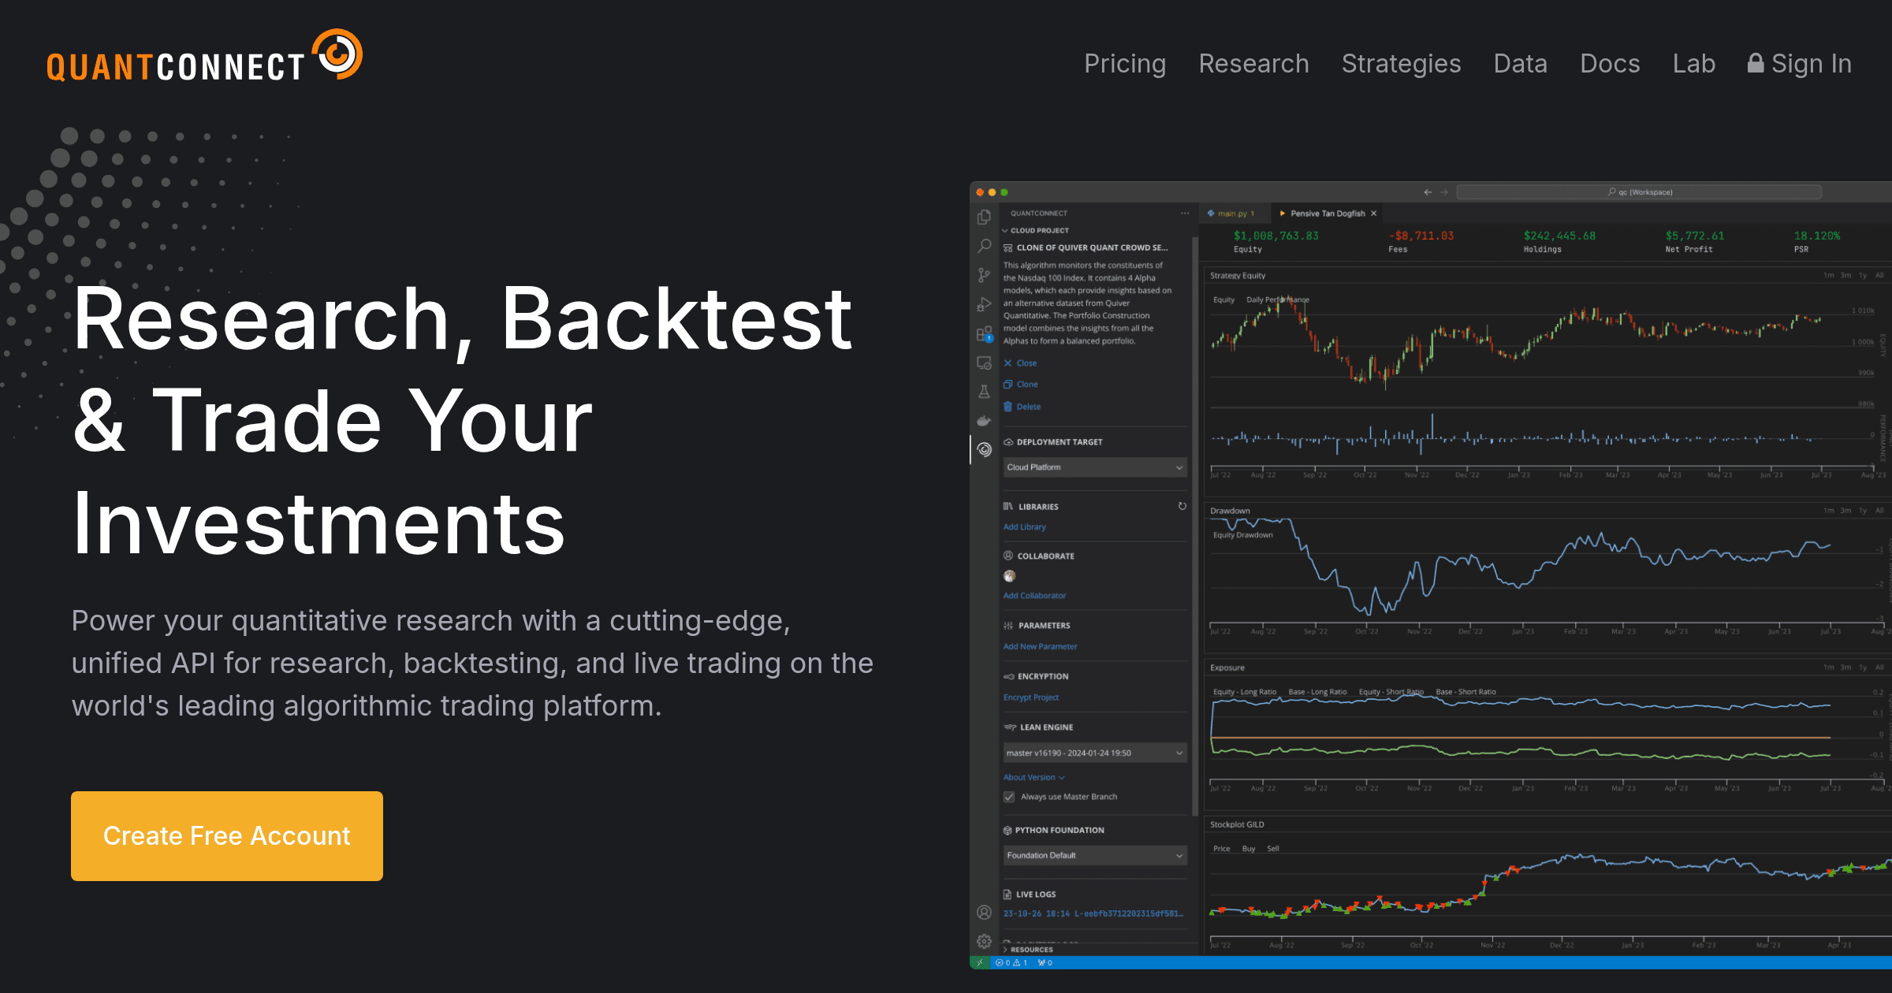This screenshot has width=1892, height=993.
Task: Click Create Free Account button
Action: 227,836
